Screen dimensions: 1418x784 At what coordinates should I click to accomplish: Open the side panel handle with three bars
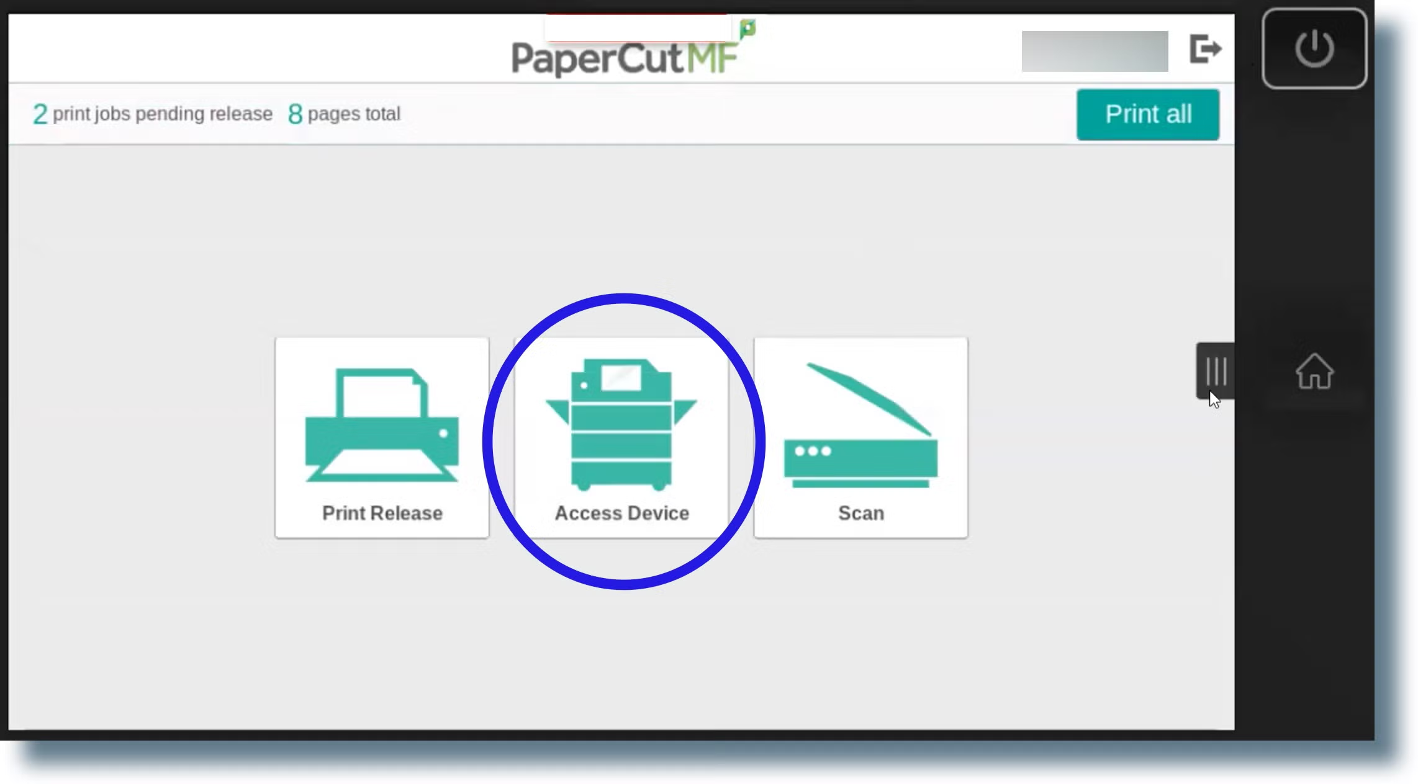(x=1215, y=371)
